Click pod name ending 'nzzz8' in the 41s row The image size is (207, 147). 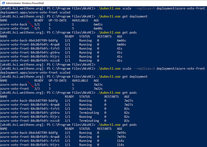coord(30,60)
